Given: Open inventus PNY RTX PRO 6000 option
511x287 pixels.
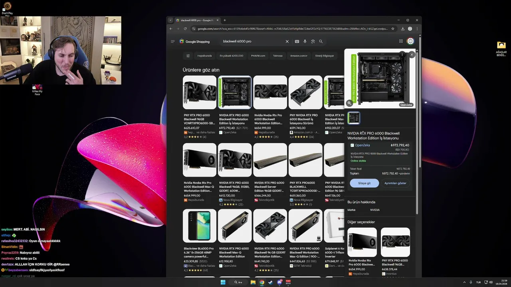Looking at the screenshot, I should pyautogui.click(x=395, y=252).
